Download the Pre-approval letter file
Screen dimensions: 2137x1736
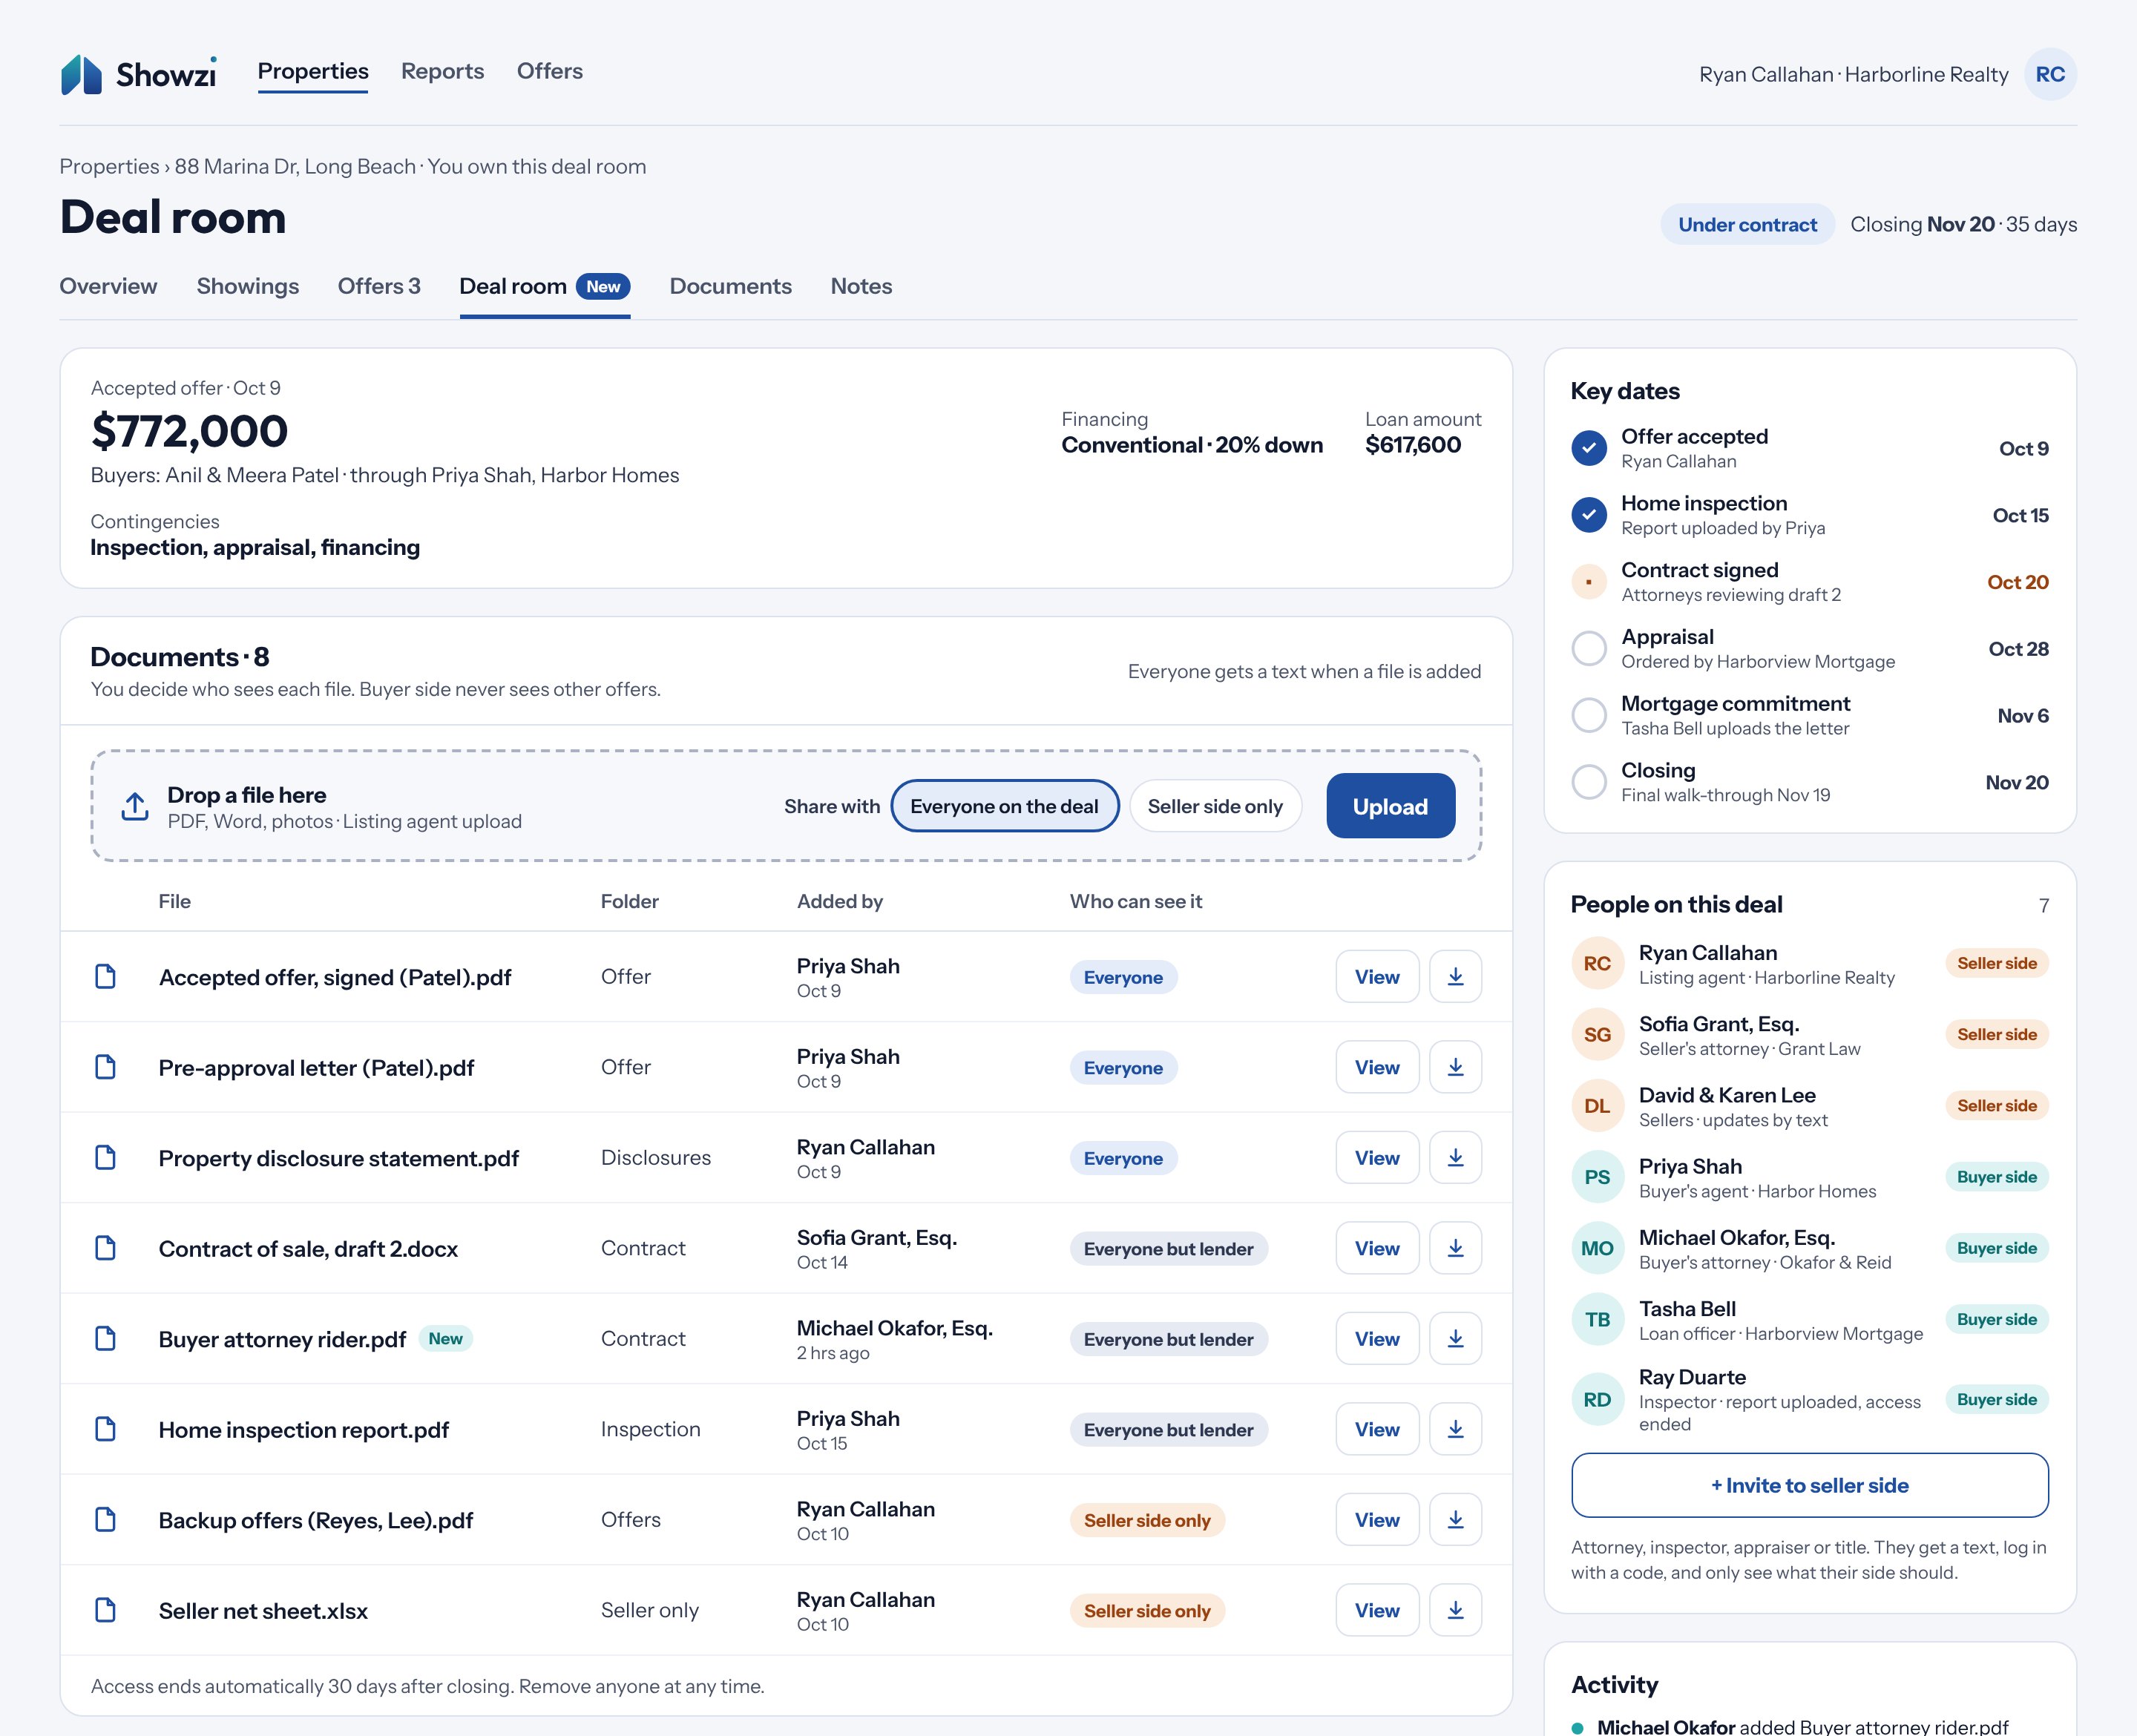coord(1455,1067)
